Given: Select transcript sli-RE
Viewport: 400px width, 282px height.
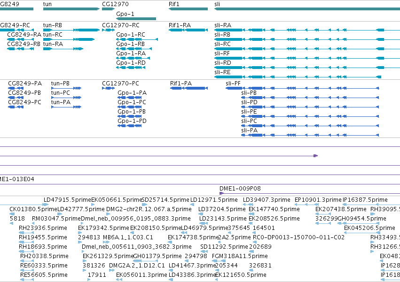Looking at the screenshot, I should [298, 77].
